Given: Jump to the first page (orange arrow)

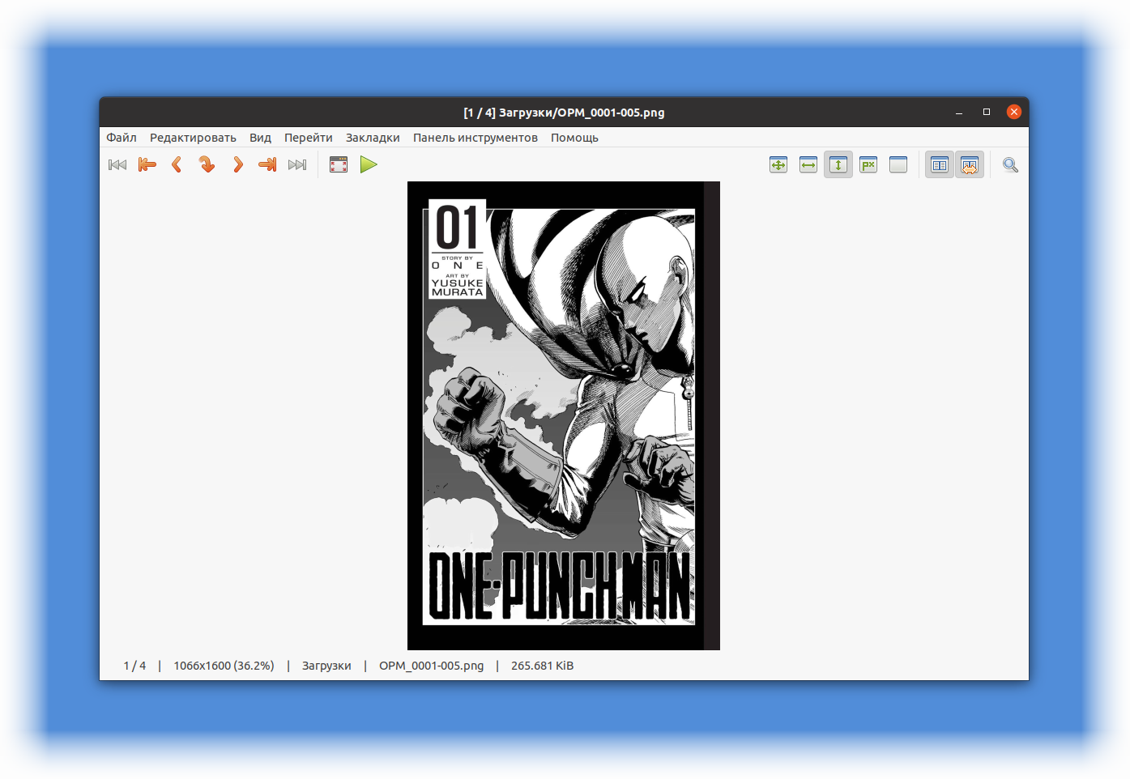Looking at the screenshot, I should [x=147, y=165].
